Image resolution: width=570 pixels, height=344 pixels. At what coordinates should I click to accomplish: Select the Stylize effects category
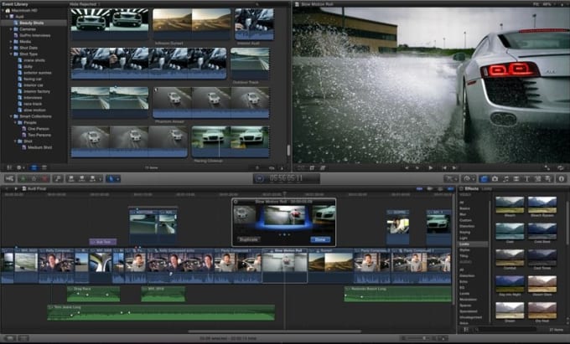point(464,250)
